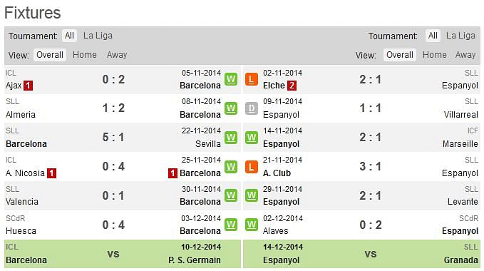Switch left view to Home
The width and height of the screenshot is (484, 271).
[85, 55]
